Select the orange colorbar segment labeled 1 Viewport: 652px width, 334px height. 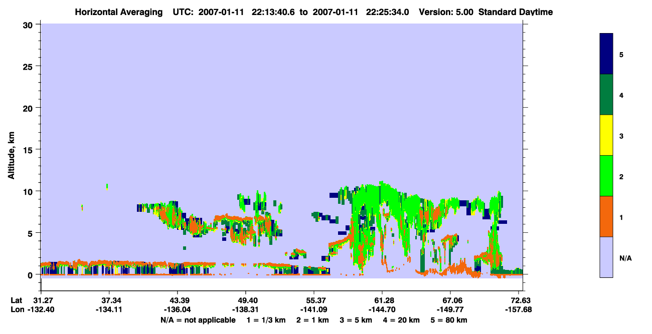pos(606,216)
